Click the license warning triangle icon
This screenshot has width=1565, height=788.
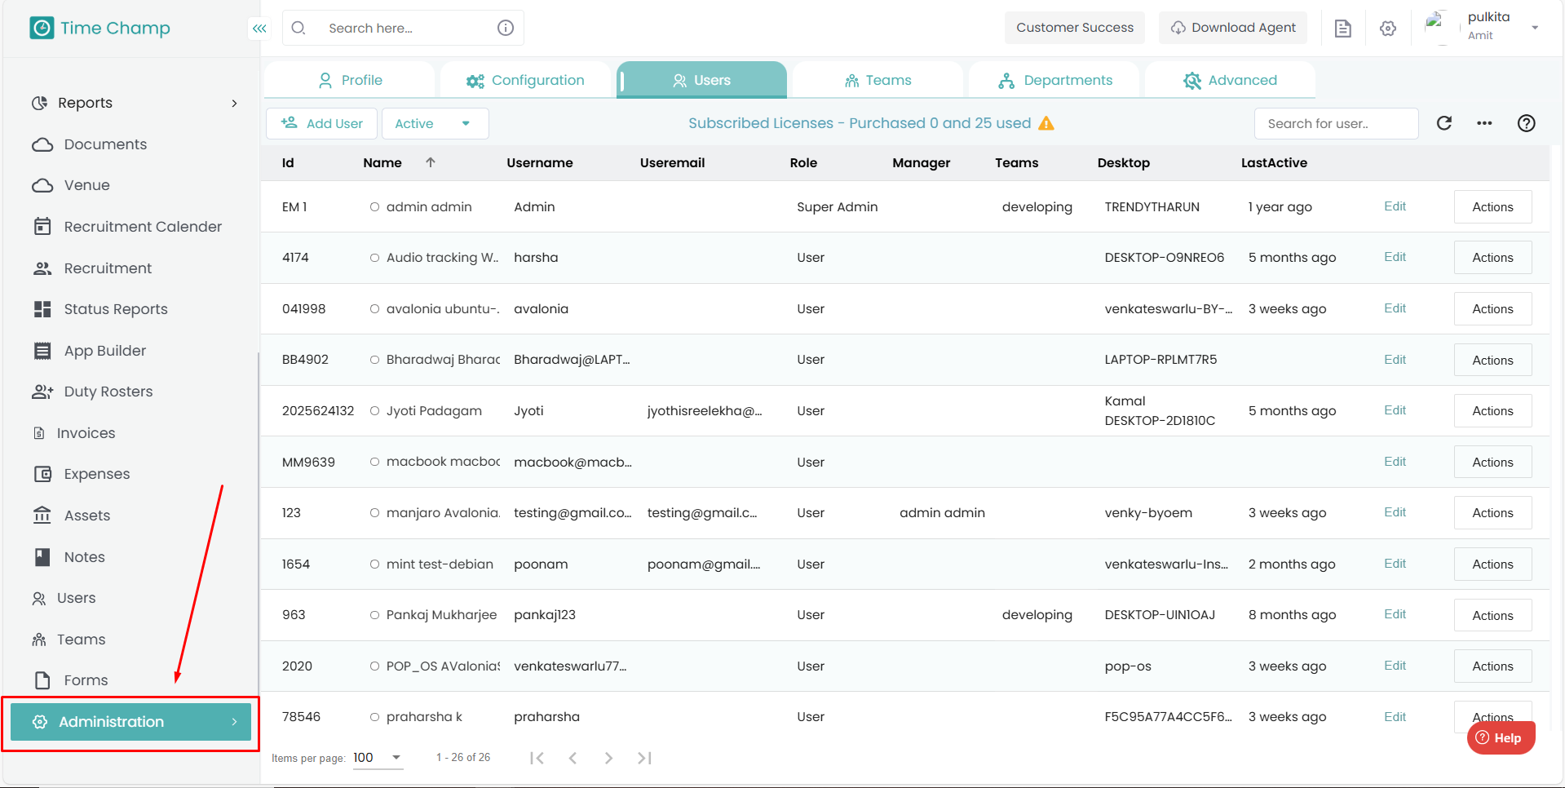click(x=1046, y=123)
